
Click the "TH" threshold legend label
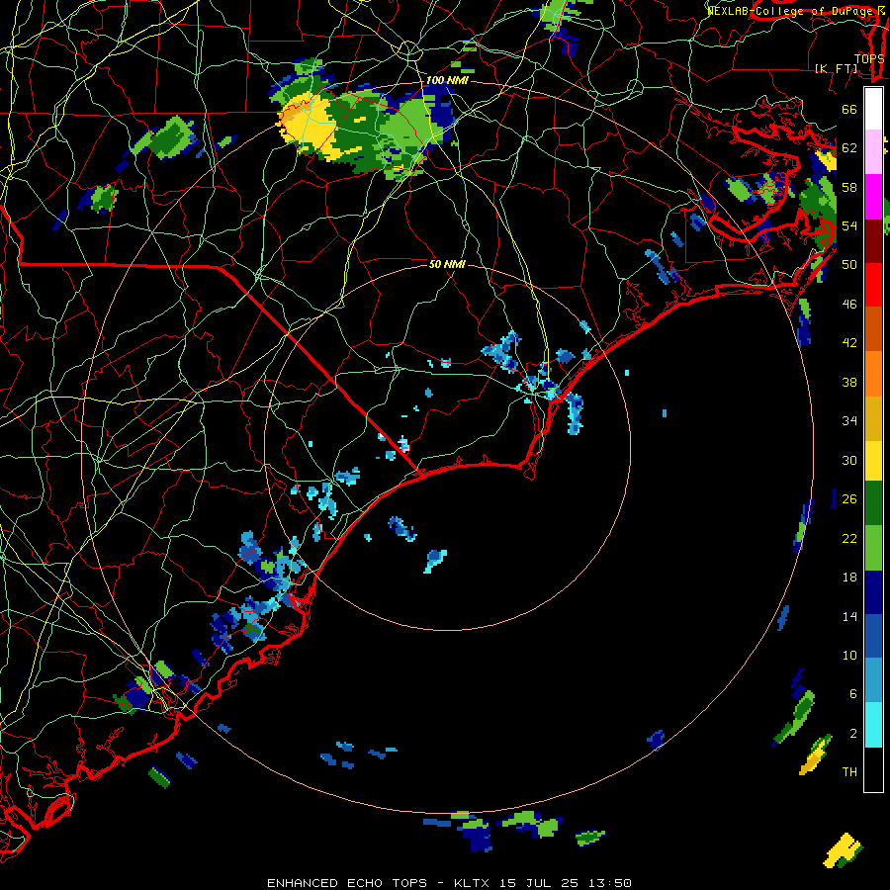click(849, 772)
